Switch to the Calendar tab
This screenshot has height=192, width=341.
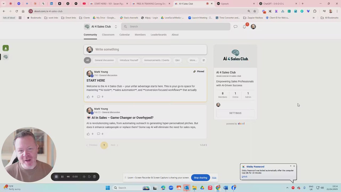coord(124,35)
